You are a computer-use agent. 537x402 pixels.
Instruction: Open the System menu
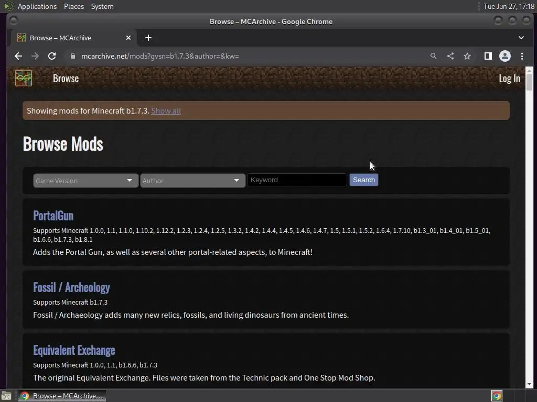coord(102,6)
